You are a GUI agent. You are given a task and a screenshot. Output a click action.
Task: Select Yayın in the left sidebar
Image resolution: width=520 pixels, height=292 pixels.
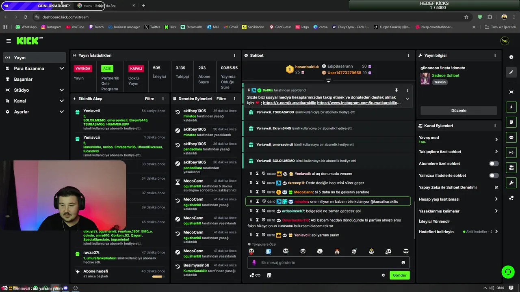coord(34,58)
